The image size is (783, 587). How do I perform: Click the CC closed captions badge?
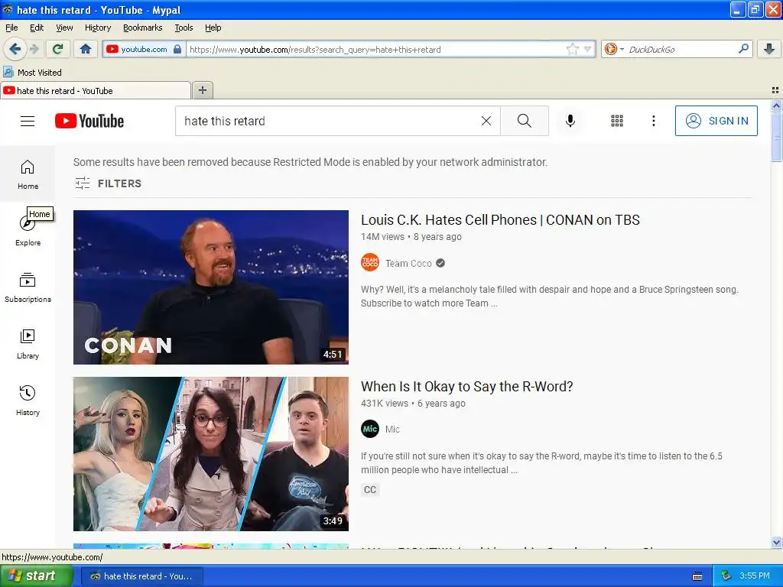pyautogui.click(x=370, y=490)
